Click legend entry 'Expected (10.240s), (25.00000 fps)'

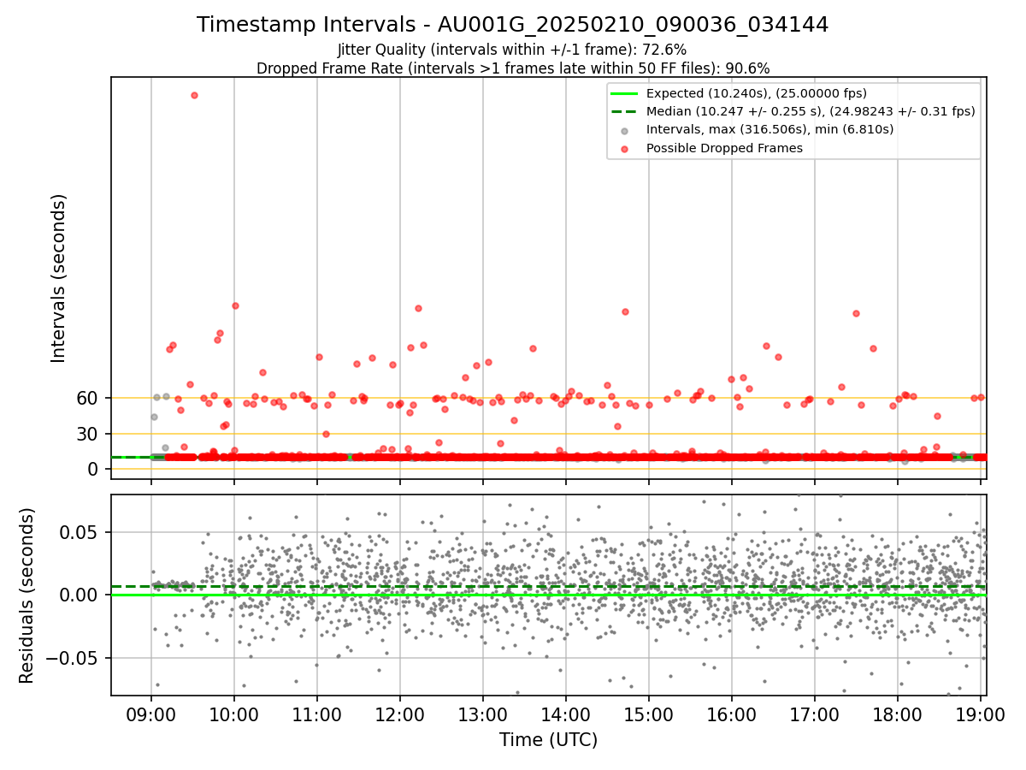757,93
